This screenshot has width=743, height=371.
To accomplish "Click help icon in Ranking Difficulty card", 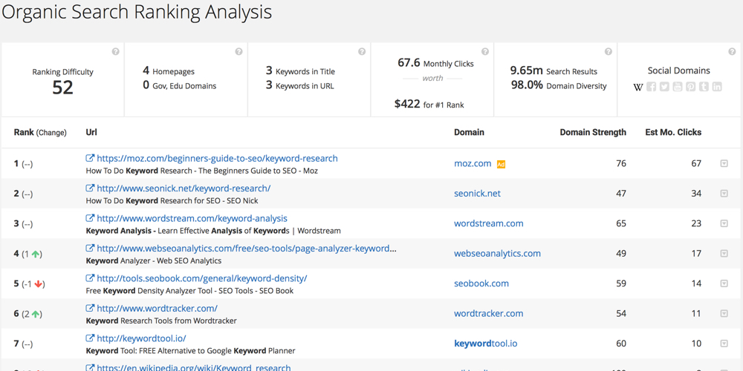I will (x=116, y=52).
